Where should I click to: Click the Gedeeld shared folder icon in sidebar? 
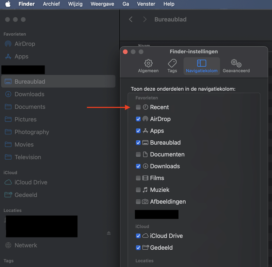8,195
